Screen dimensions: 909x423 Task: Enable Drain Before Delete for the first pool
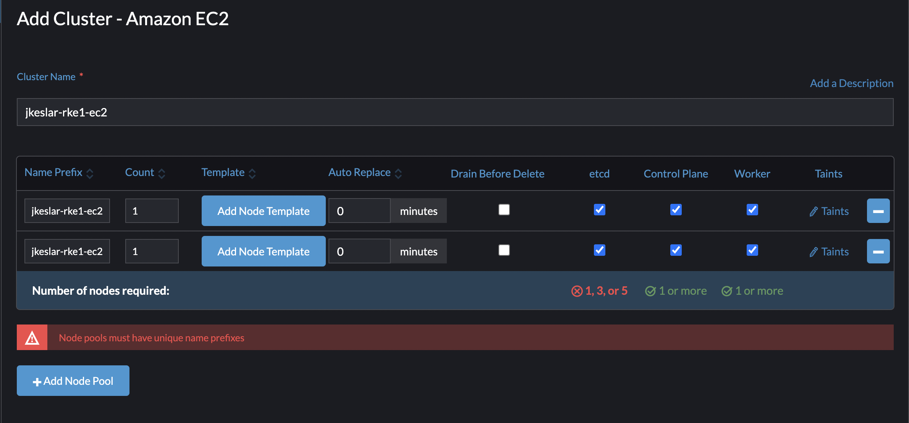pos(504,210)
